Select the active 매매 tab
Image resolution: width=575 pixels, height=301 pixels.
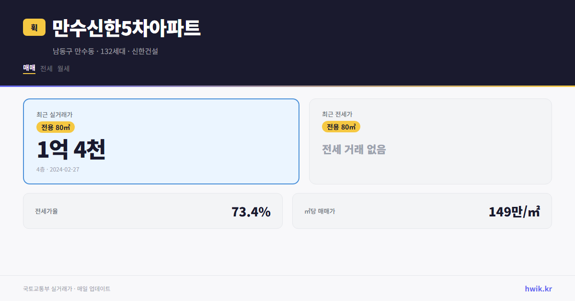click(28, 68)
